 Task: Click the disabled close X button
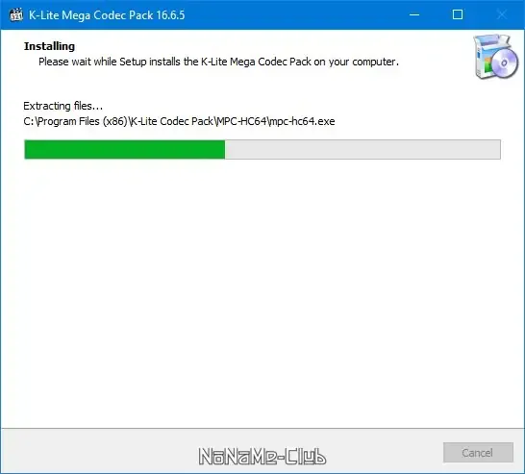pyautogui.click(x=502, y=14)
